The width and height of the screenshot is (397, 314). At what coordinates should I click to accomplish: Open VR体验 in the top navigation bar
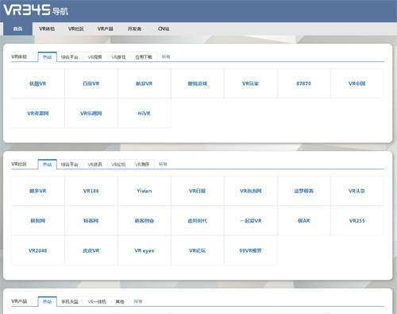(47, 29)
